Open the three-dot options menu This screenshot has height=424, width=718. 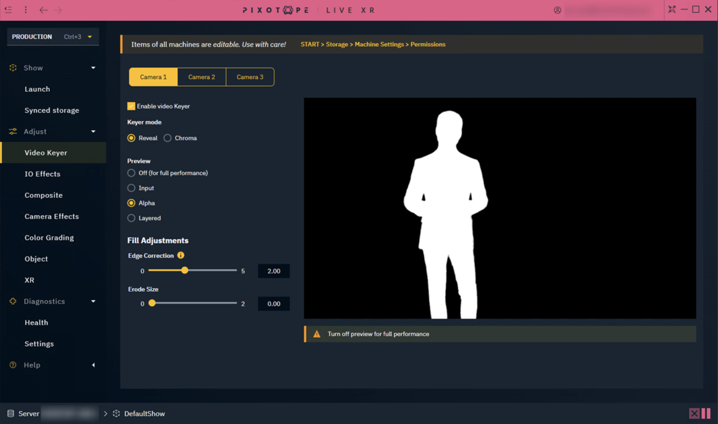click(x=26, y=10)
